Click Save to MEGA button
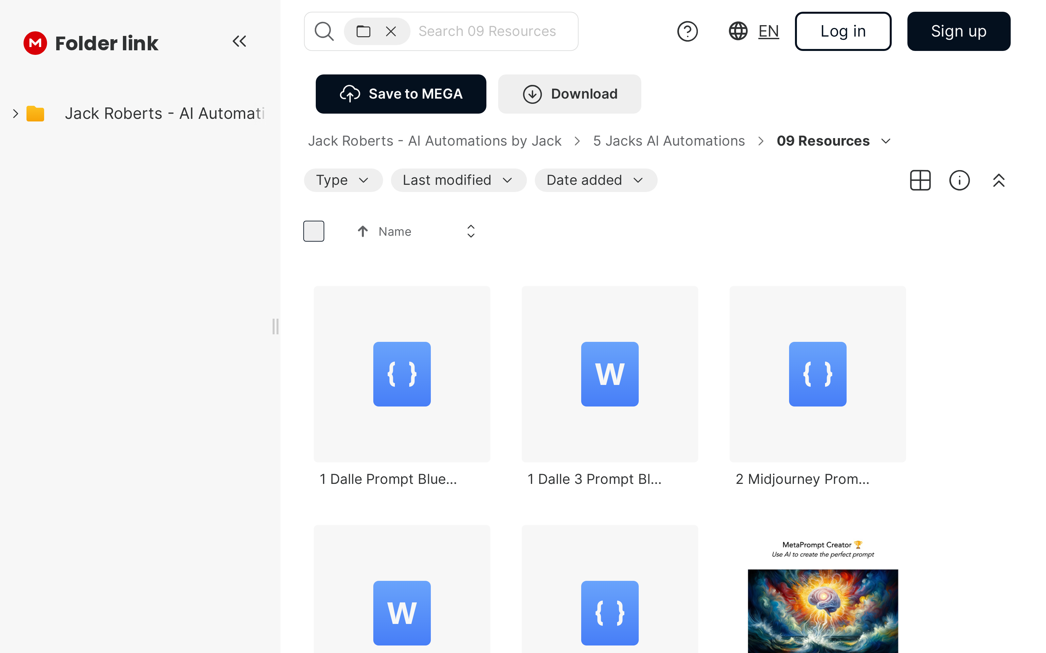This screenshot has width=1046, height=653. [x=401, y=94]
